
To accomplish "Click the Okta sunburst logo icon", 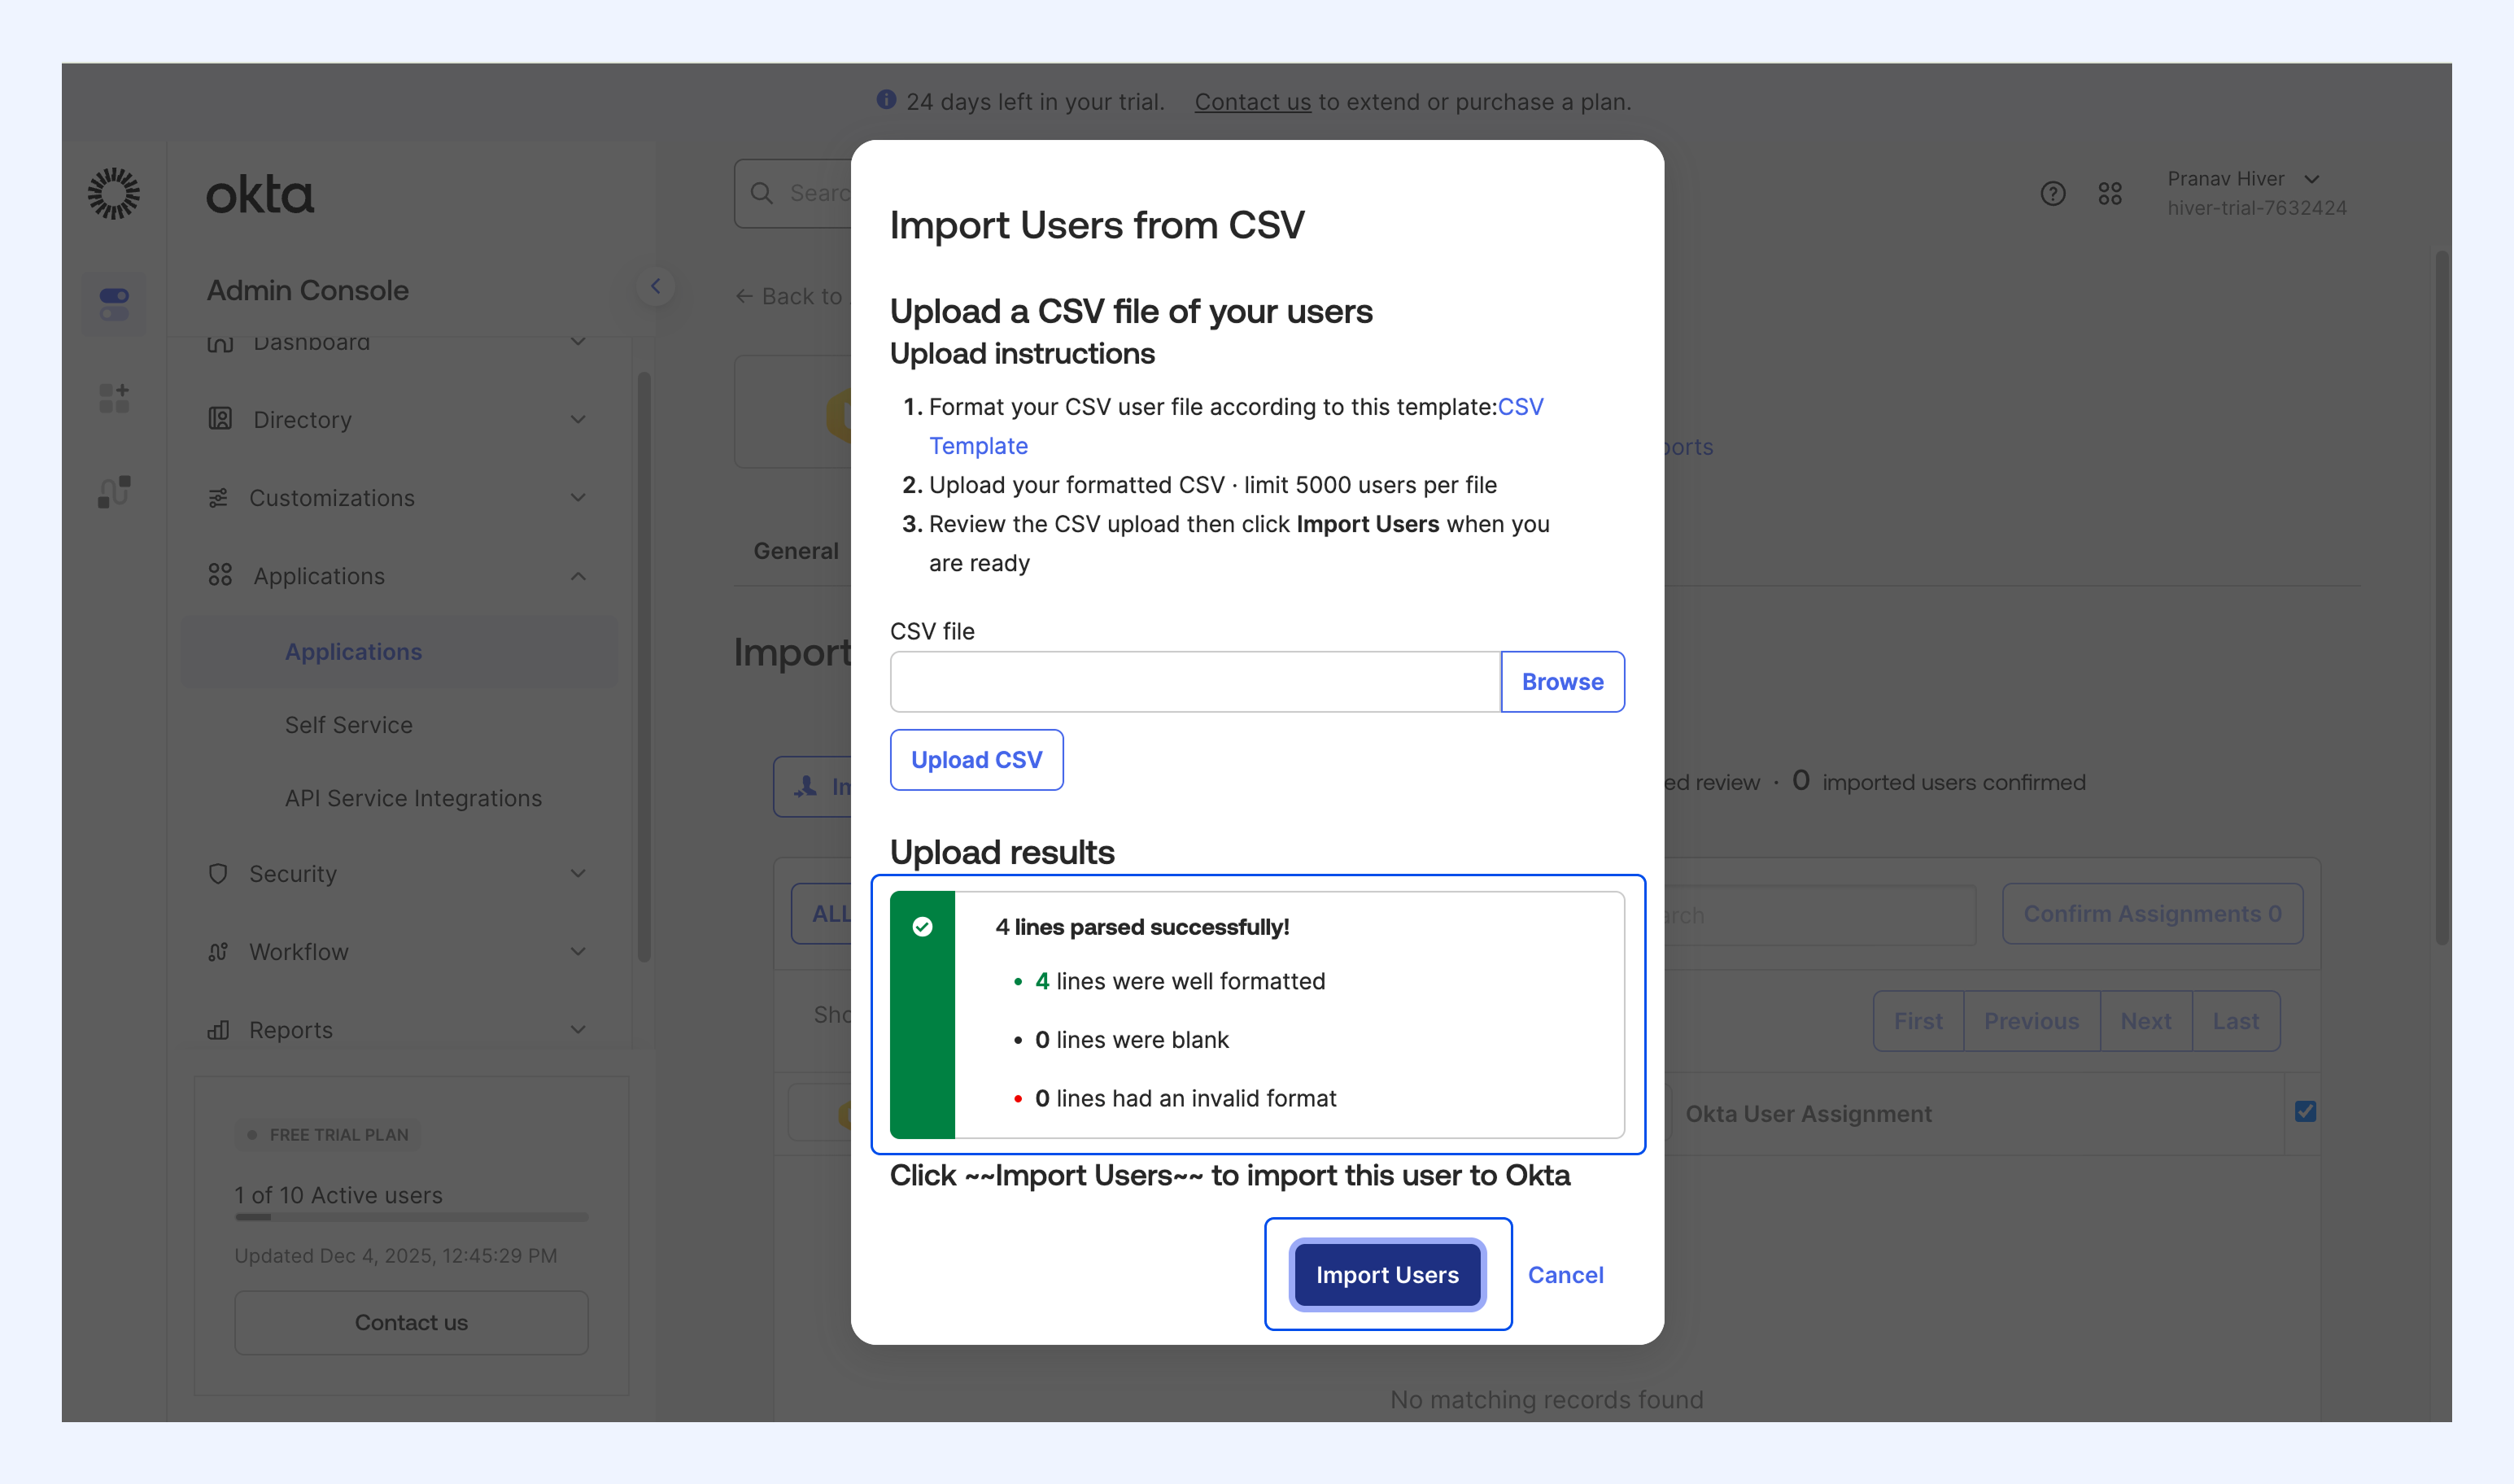I will (114, 193).
